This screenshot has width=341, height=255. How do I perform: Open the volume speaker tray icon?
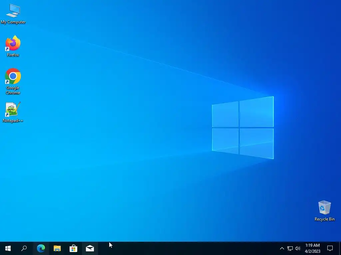pyautogui.click(x=298, y=248)
